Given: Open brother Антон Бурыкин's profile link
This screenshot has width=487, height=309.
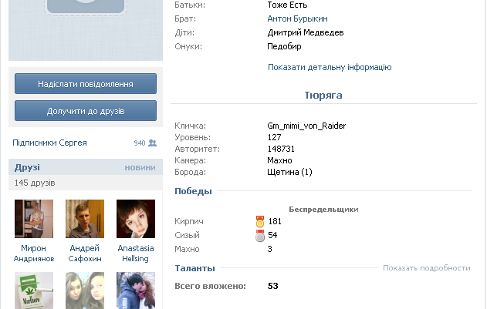Looking at the screenshot, I should coord(297,18).
